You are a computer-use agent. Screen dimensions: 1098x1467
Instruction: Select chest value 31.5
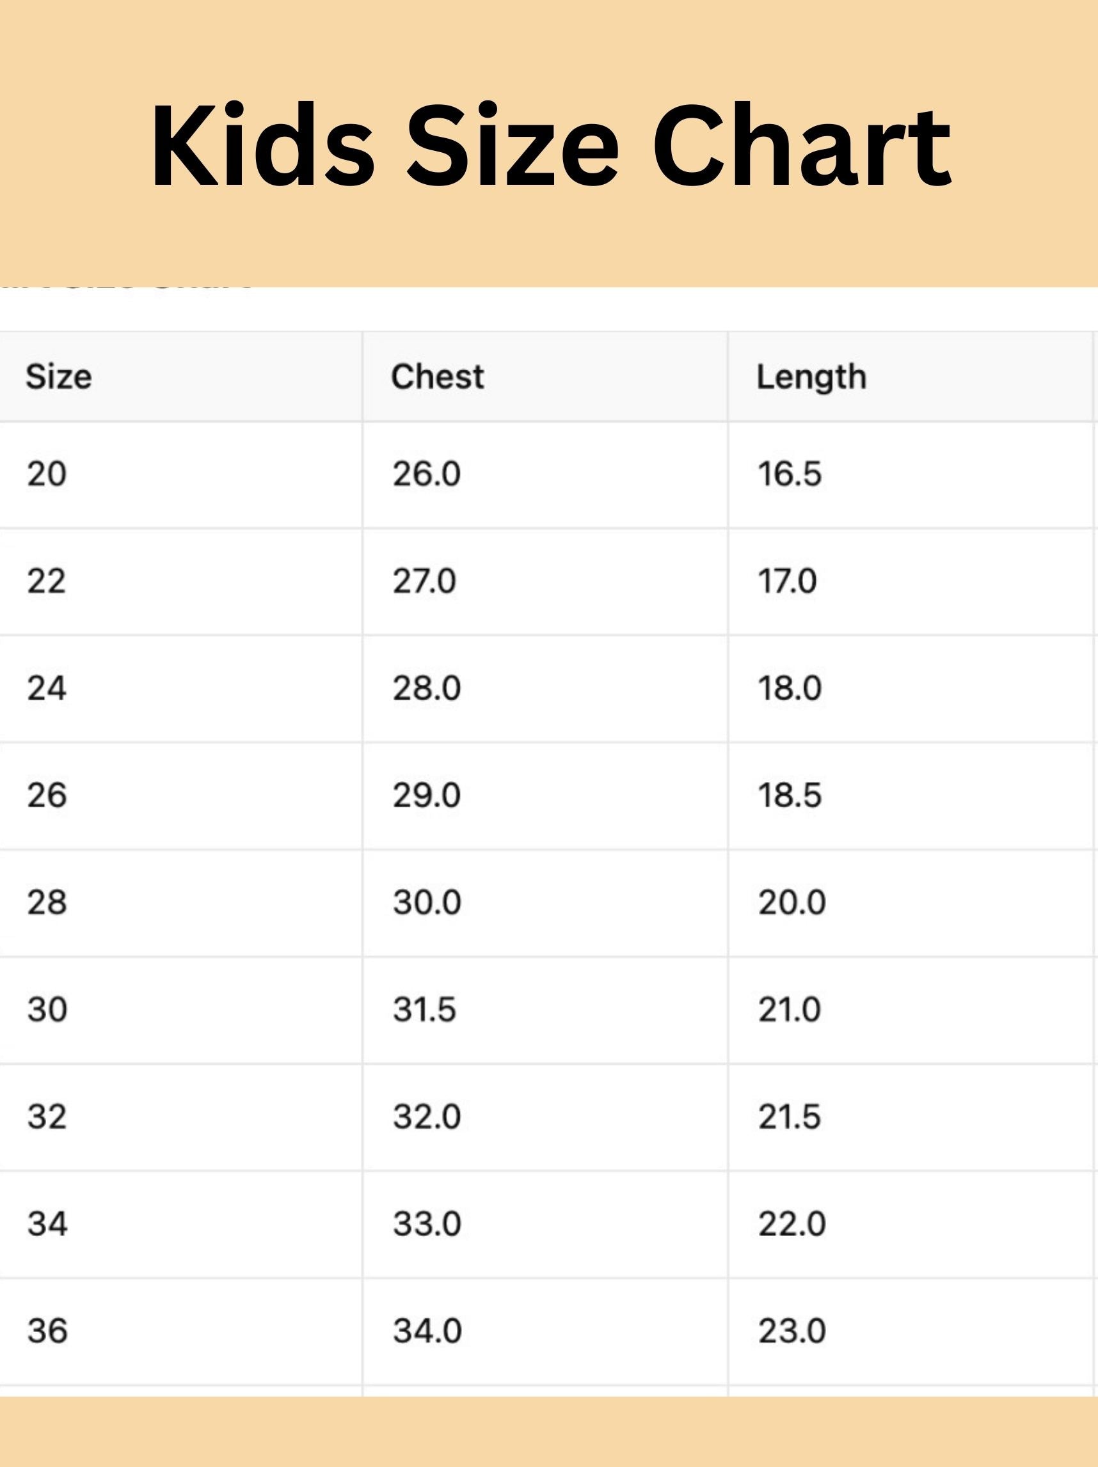pyautogui.click(x=424, y=1010)
